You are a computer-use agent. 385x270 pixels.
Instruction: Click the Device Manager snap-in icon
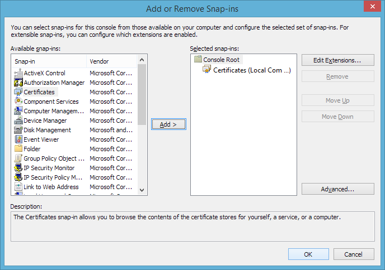click(18, 120)
